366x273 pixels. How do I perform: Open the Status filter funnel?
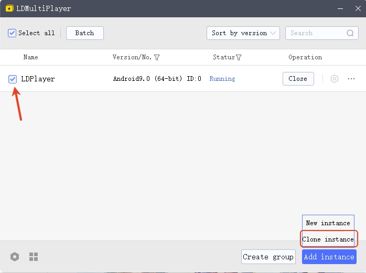coord(239,57)
